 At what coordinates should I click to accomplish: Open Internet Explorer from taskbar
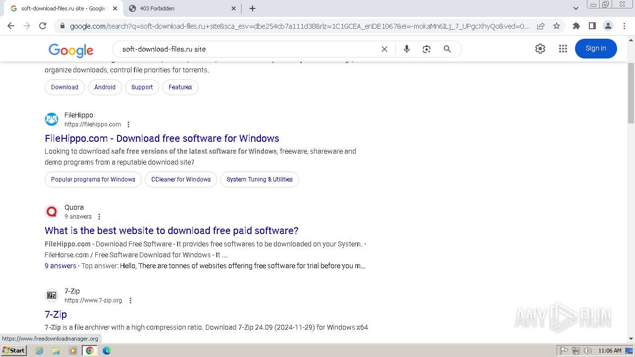coord(39,351)
